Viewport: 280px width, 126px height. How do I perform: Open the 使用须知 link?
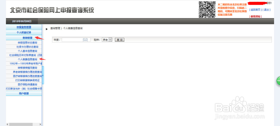pos(255,16)
